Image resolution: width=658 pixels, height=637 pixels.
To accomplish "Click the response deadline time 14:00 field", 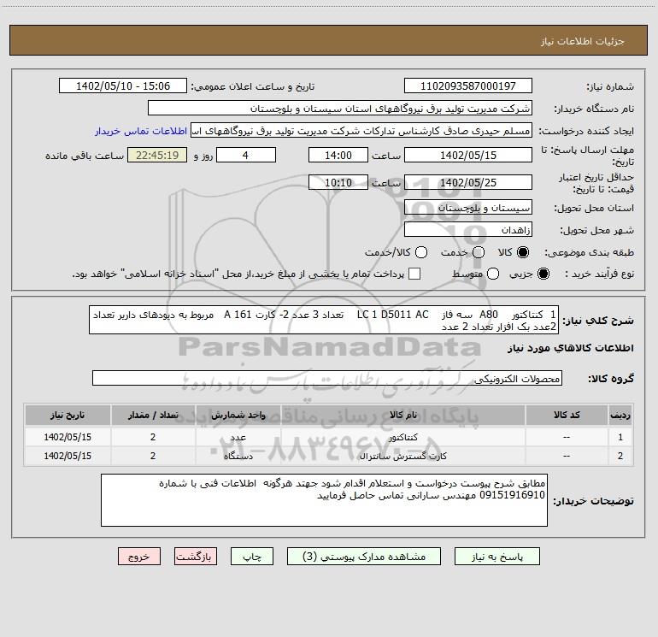I will pos(338,155).
